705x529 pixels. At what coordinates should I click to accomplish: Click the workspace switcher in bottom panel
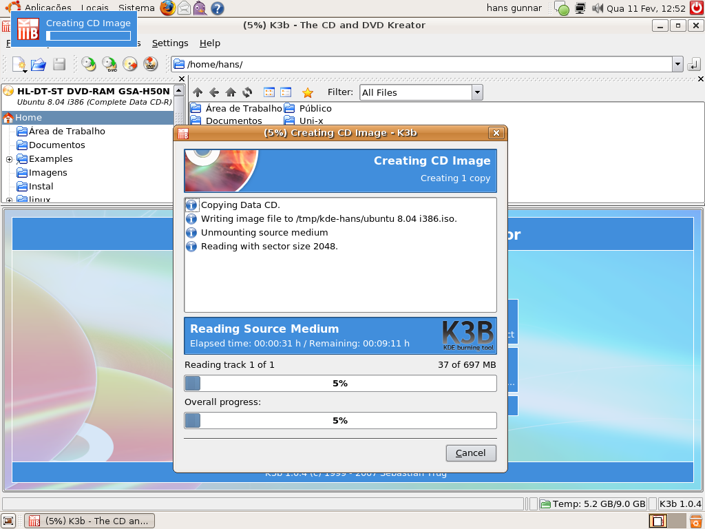(x=666, y=521)
